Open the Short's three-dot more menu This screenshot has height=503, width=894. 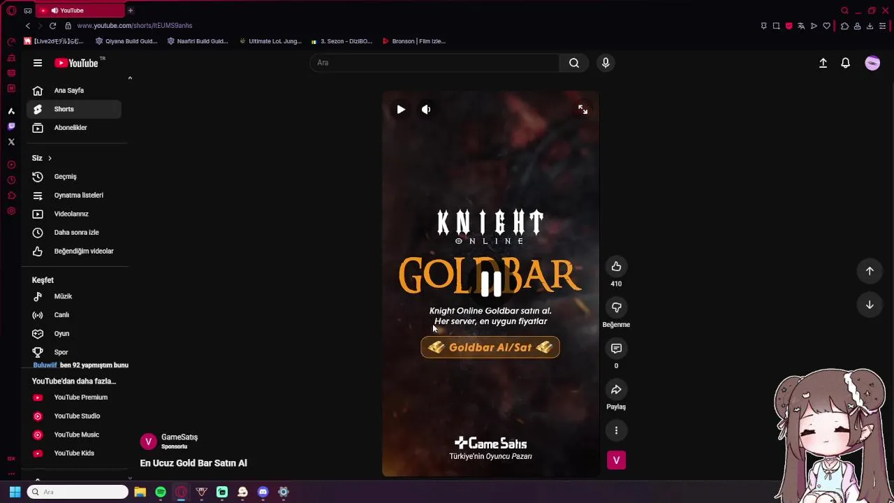[616, 430]
